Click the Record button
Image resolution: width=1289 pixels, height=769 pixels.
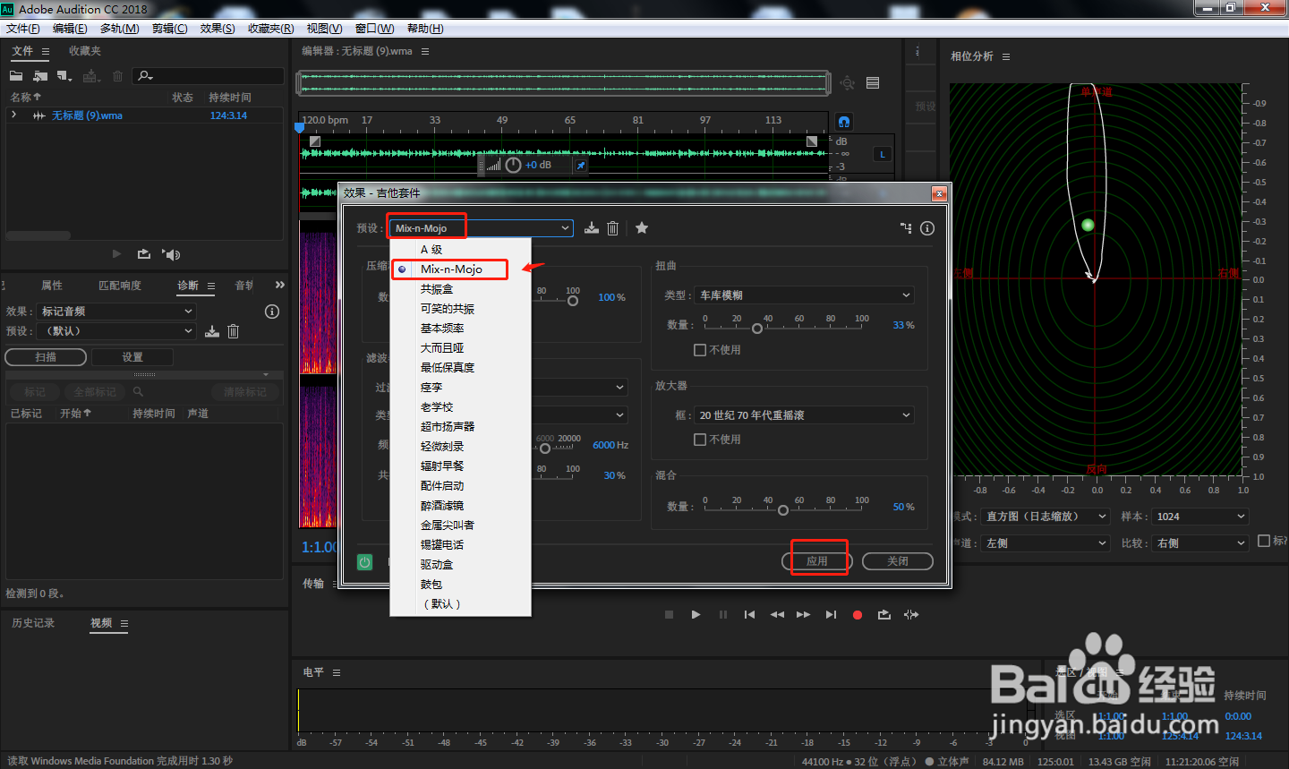(x=858, y=615)
